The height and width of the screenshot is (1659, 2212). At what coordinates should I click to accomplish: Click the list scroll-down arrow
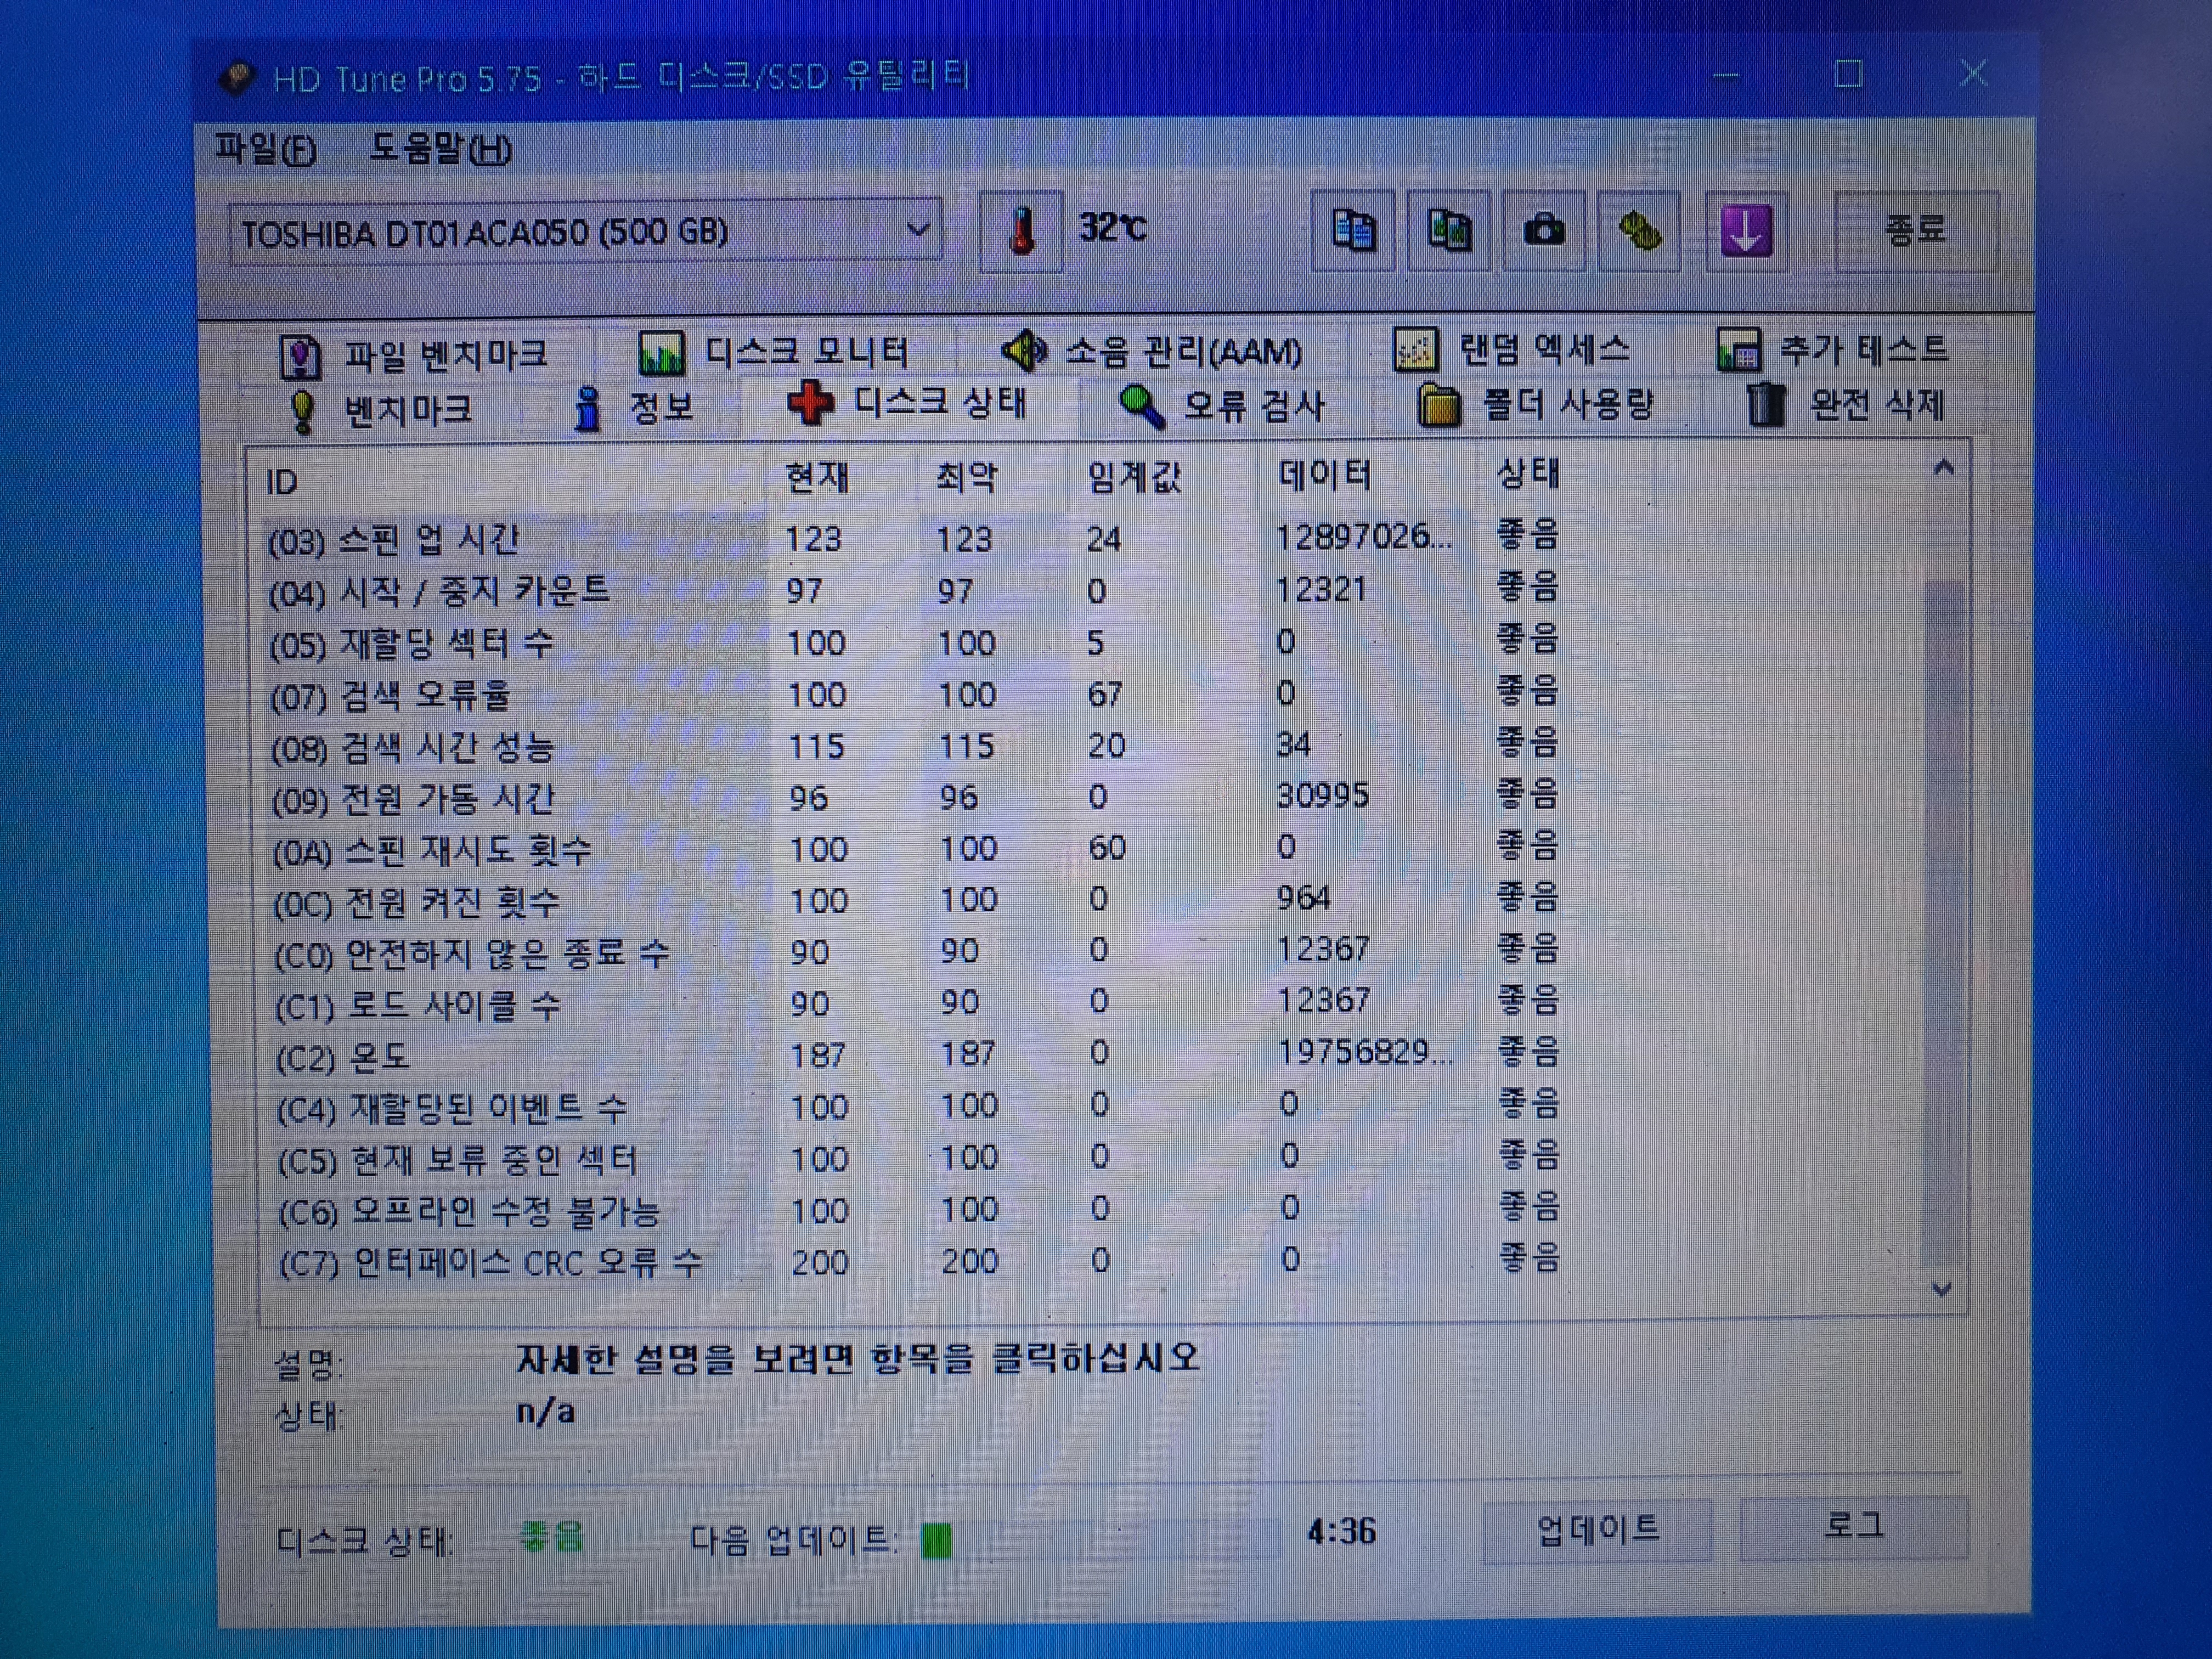pyautogui.click(x=1942, y=1289)
